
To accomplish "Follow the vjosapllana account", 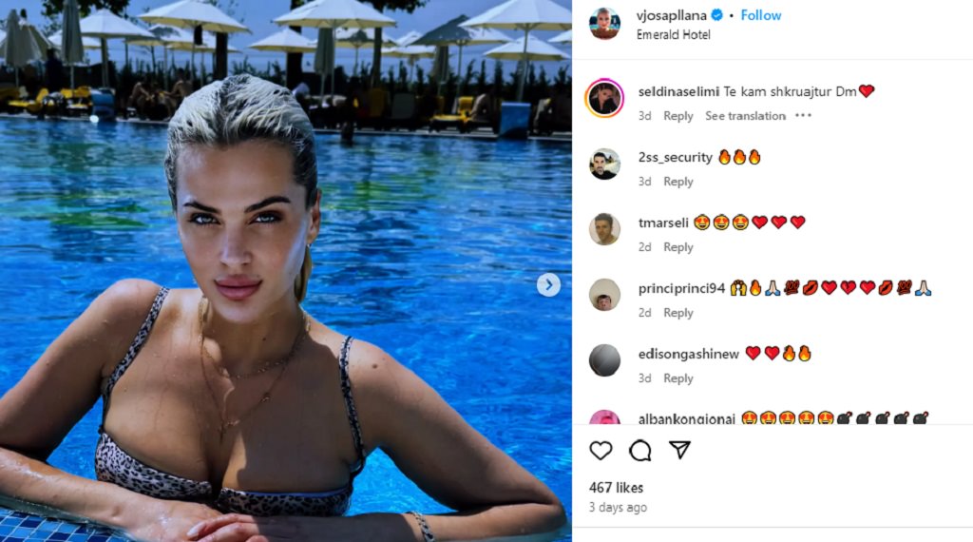I will 761,15.
